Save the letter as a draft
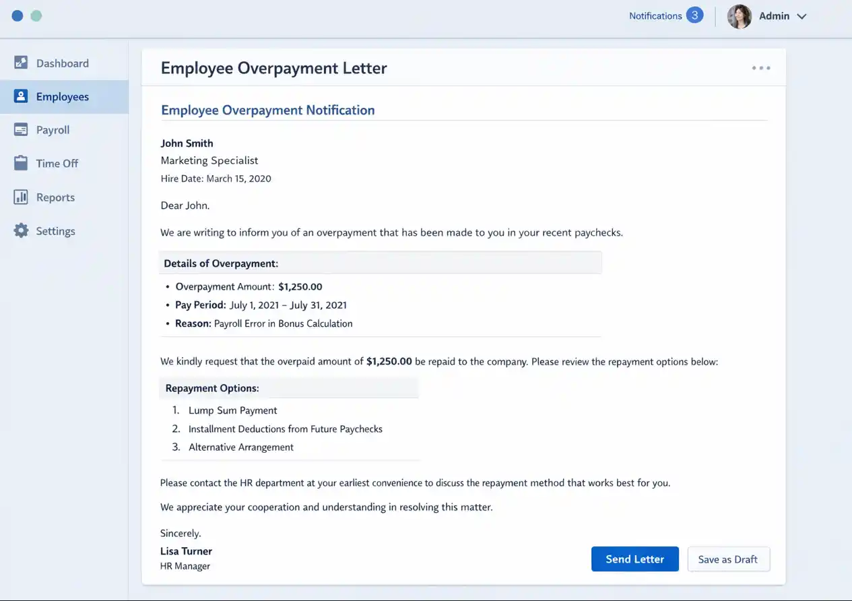 pos(728,559)
